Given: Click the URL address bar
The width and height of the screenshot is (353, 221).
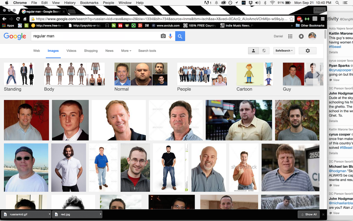Looking at the screenshot, I should pyautogui.click(x=161, y=19).
